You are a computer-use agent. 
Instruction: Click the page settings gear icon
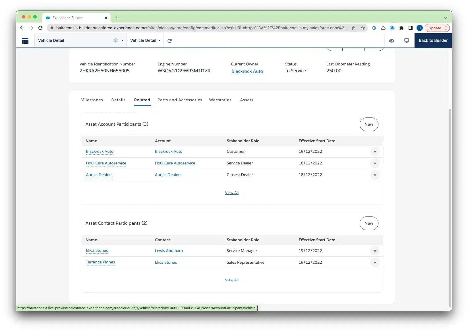click(115, 40)
